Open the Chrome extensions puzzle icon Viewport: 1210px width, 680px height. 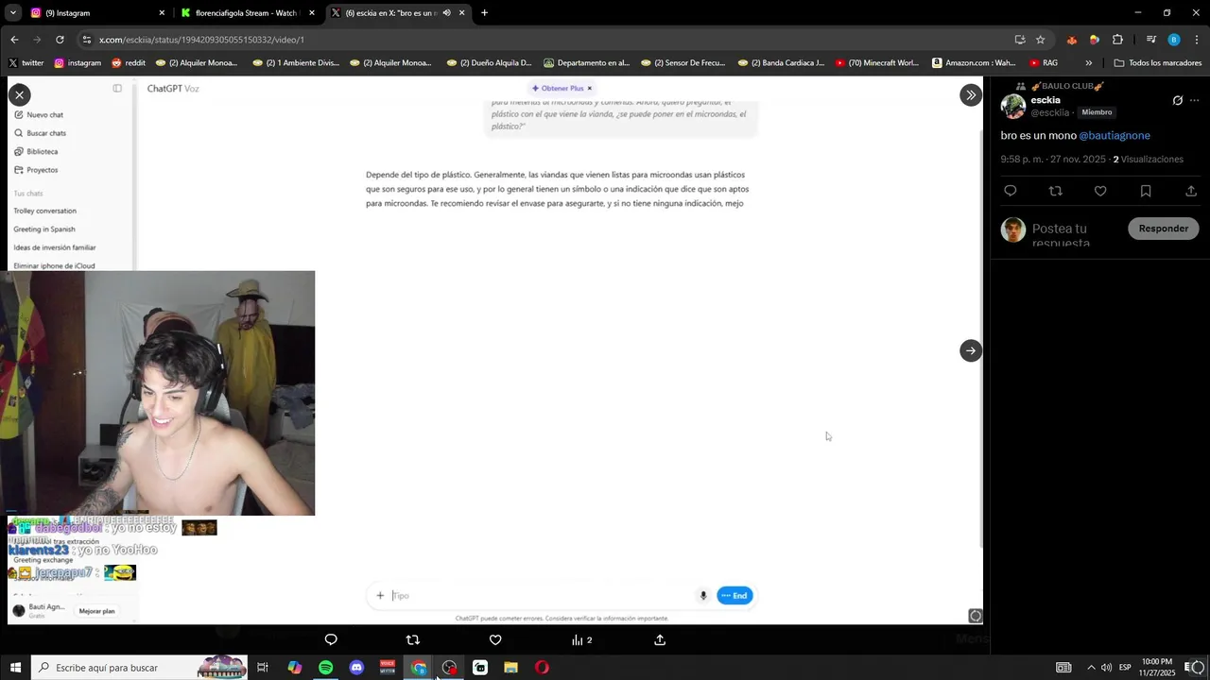[x=1117, y=40]
